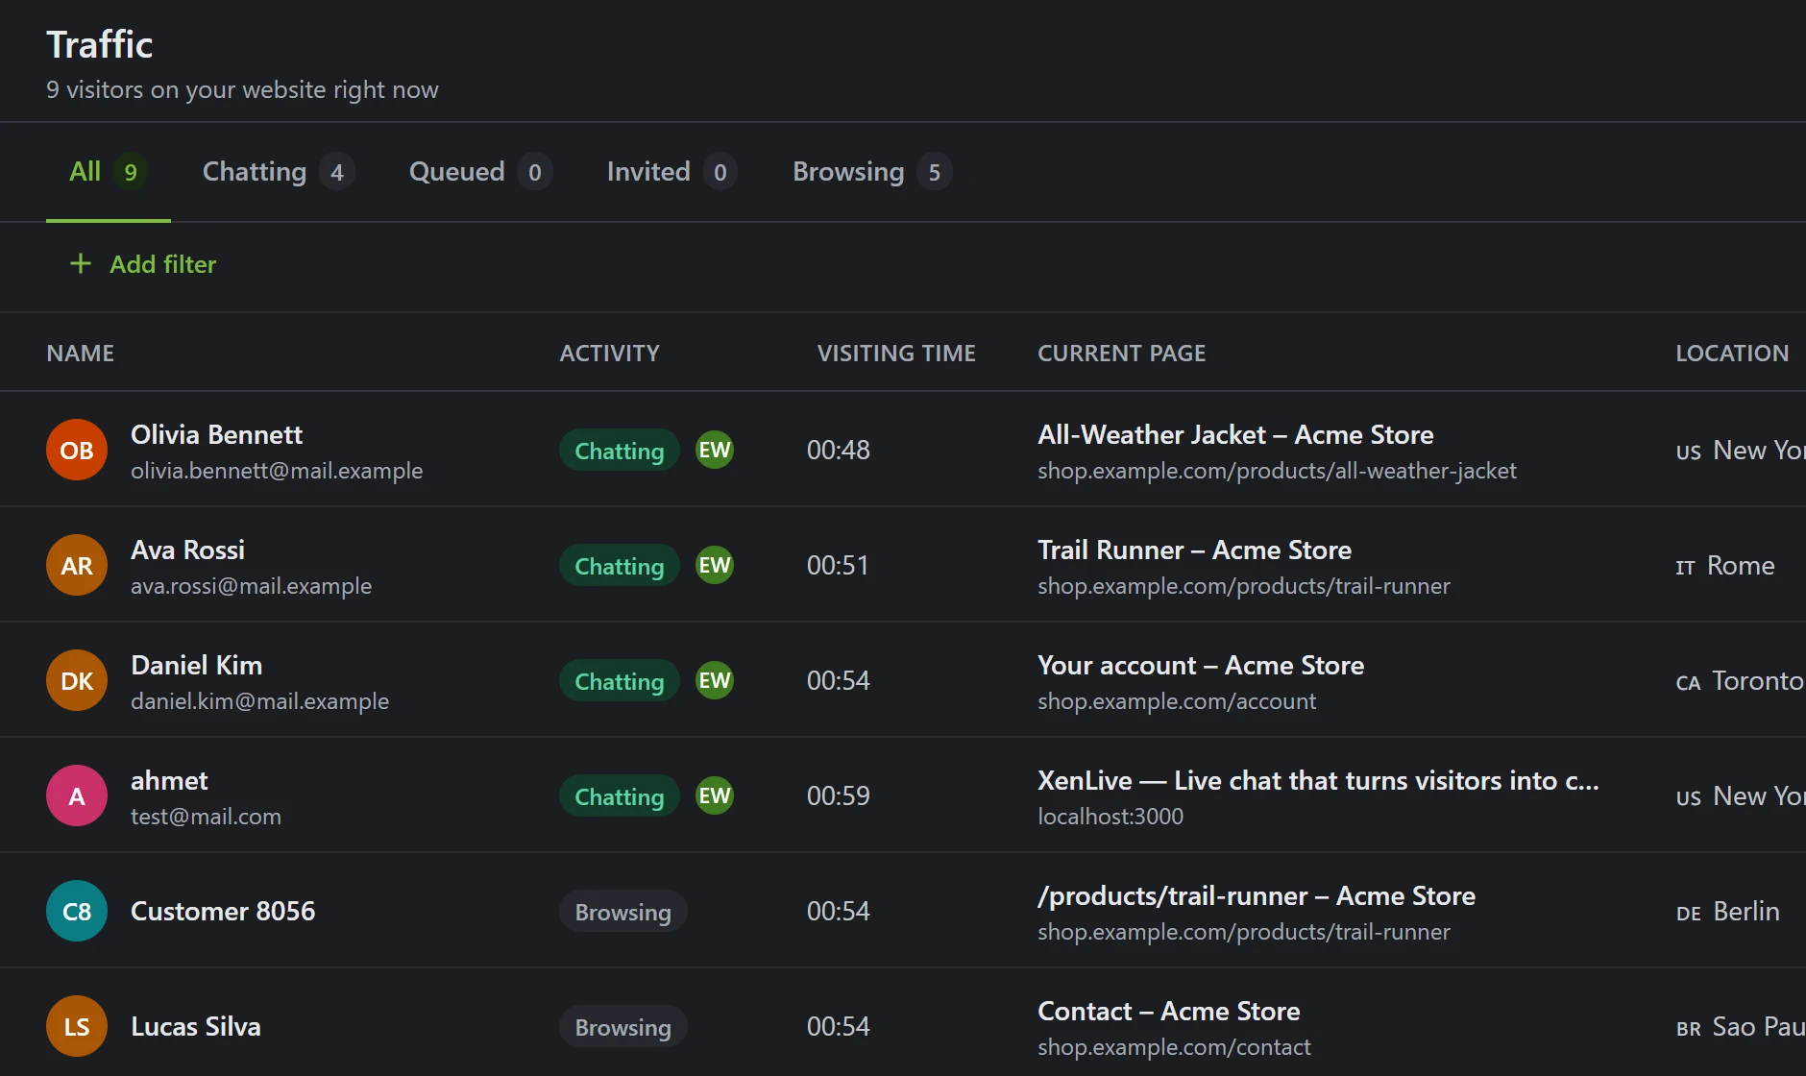Click the teal C8 avatar for Customer 8056
1806x1076 pixels.
click(x=77, y=911)
